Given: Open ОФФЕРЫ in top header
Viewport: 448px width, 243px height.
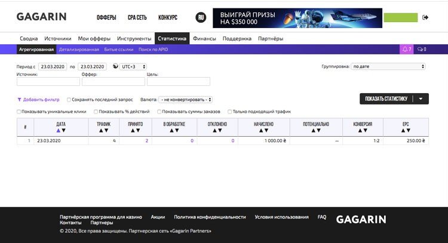Looking at the screenshot, I should pyautogui.click(x=106, y=18).
